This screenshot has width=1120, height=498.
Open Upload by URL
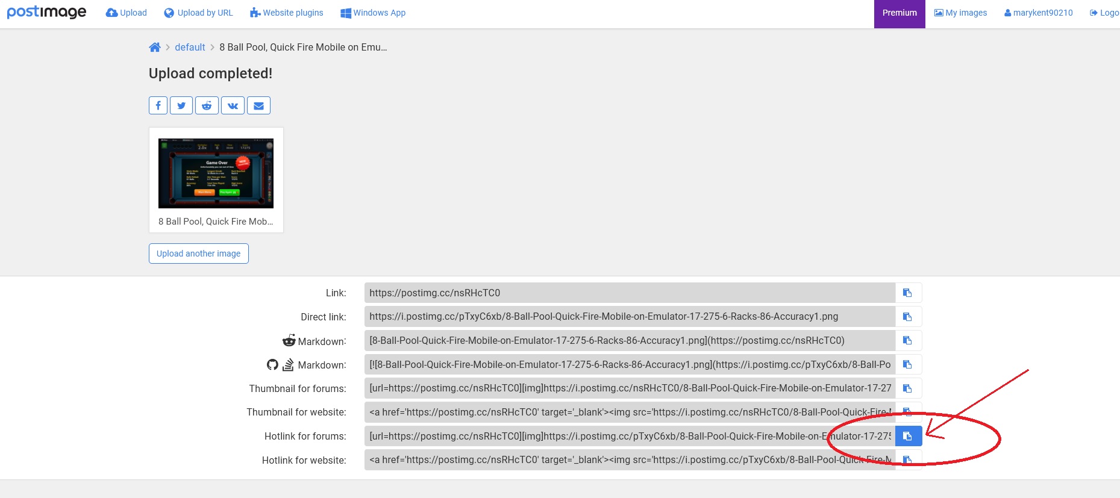pos(199,13)
